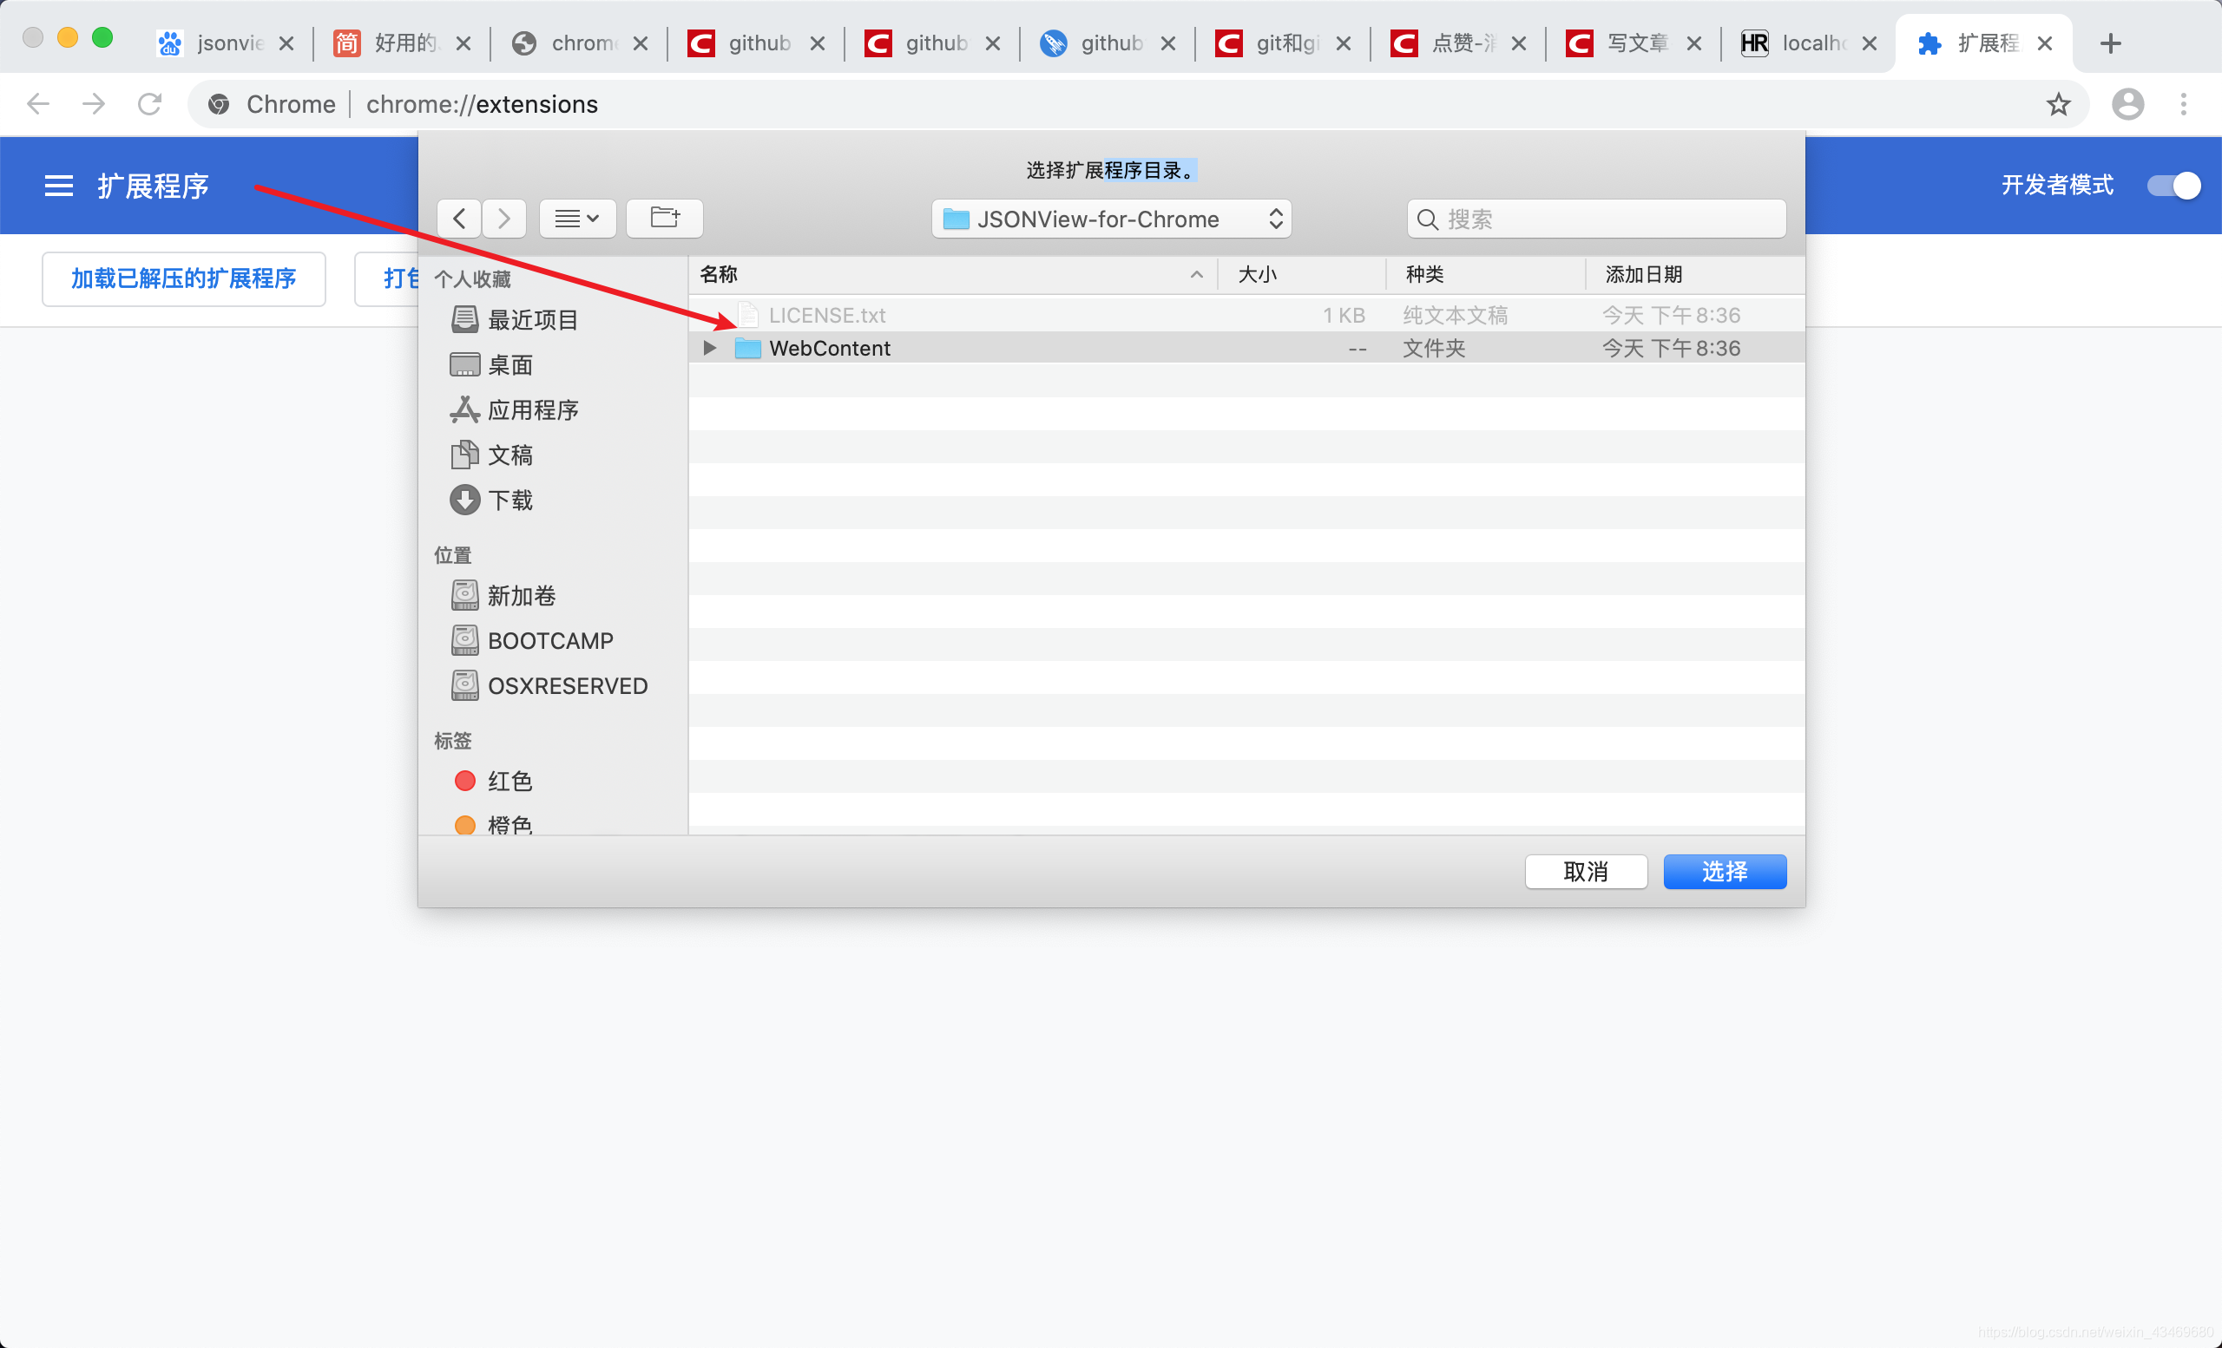Click the 文稿 sidebar icon
The height and width of the screenshot is (1348, 2222).
point(464,455)
